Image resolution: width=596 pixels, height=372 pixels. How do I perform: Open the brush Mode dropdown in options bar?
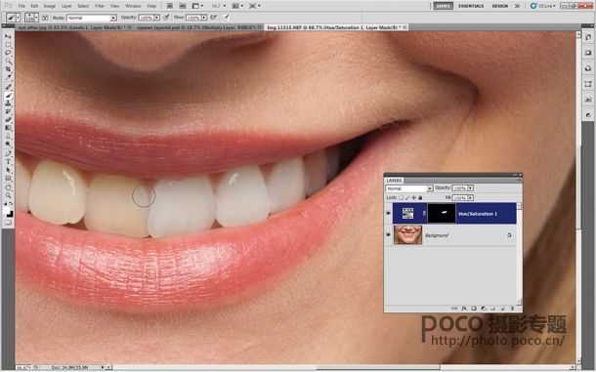[91, 18]
